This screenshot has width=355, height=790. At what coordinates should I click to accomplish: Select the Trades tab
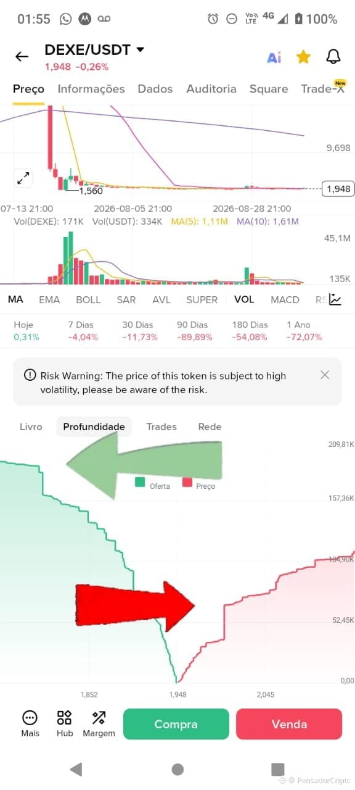[161, 426]
